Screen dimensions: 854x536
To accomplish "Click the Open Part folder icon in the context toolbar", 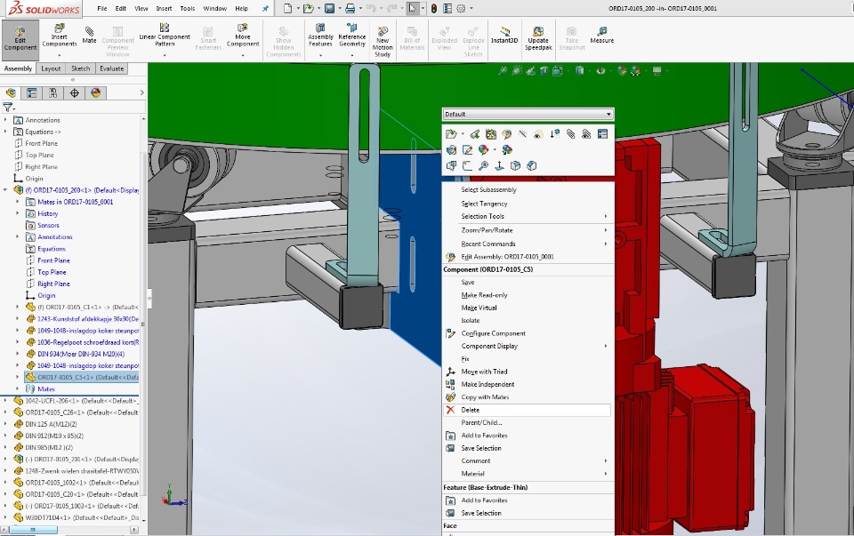I will [x=450, y=134].
